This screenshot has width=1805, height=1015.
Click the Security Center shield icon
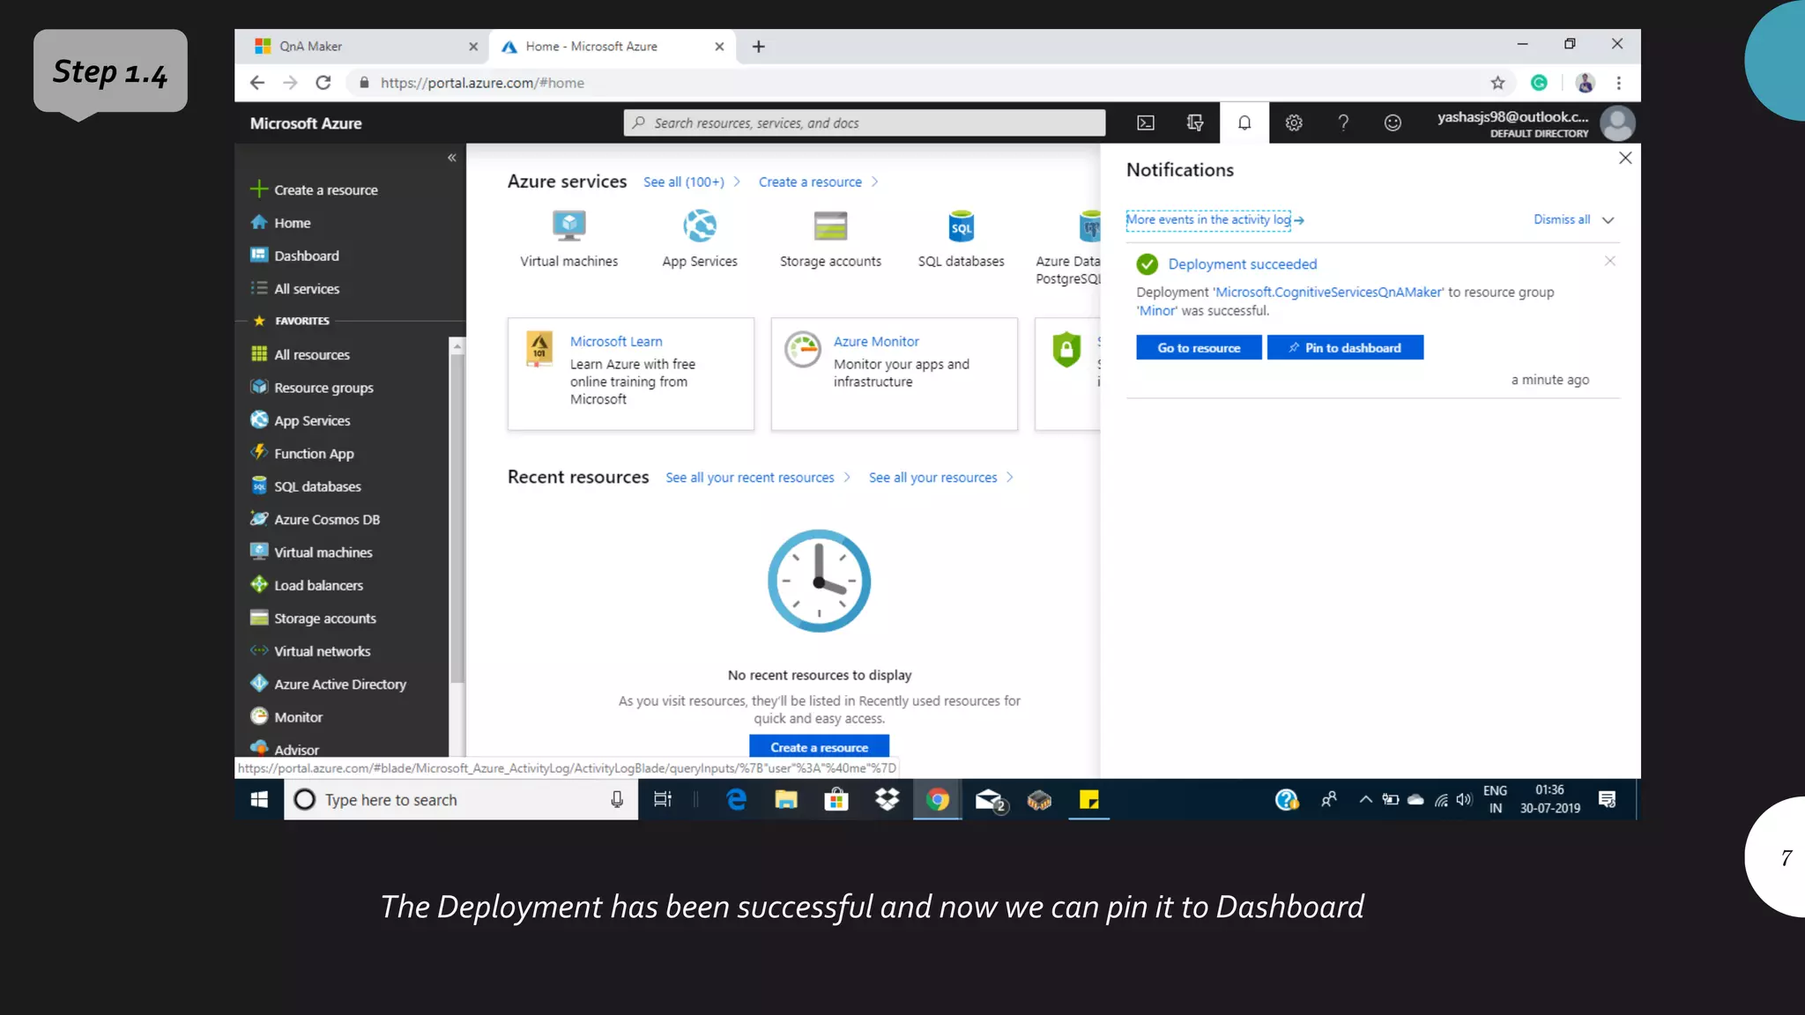(1066, 350)
